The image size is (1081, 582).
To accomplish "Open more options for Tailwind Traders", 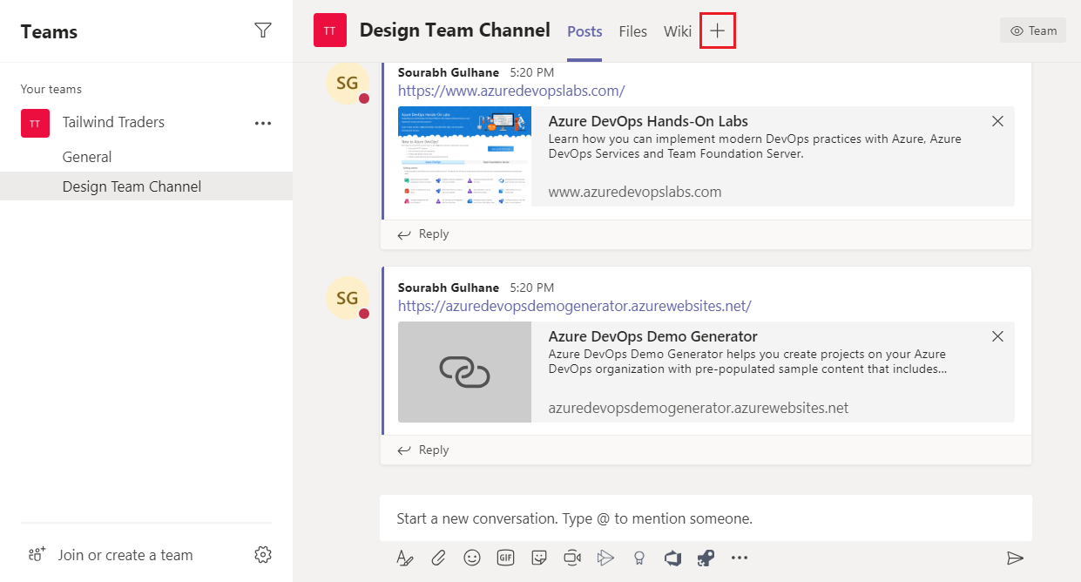I will pyautogui.click(x=263, y=123).
